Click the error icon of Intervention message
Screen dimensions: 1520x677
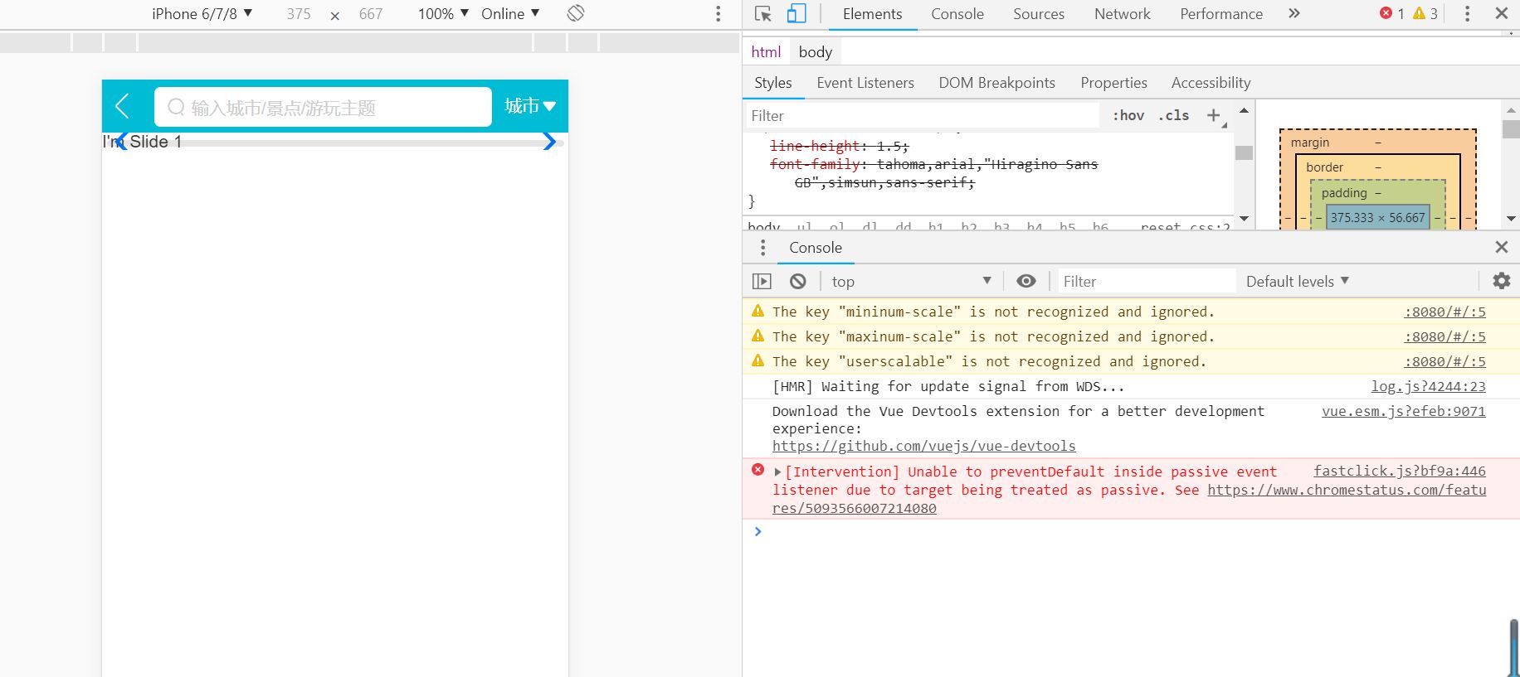click(x=758, y=470)
